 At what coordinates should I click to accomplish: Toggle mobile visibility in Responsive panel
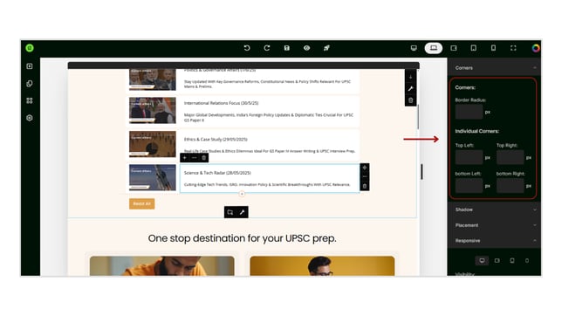(x=527, y=261)
